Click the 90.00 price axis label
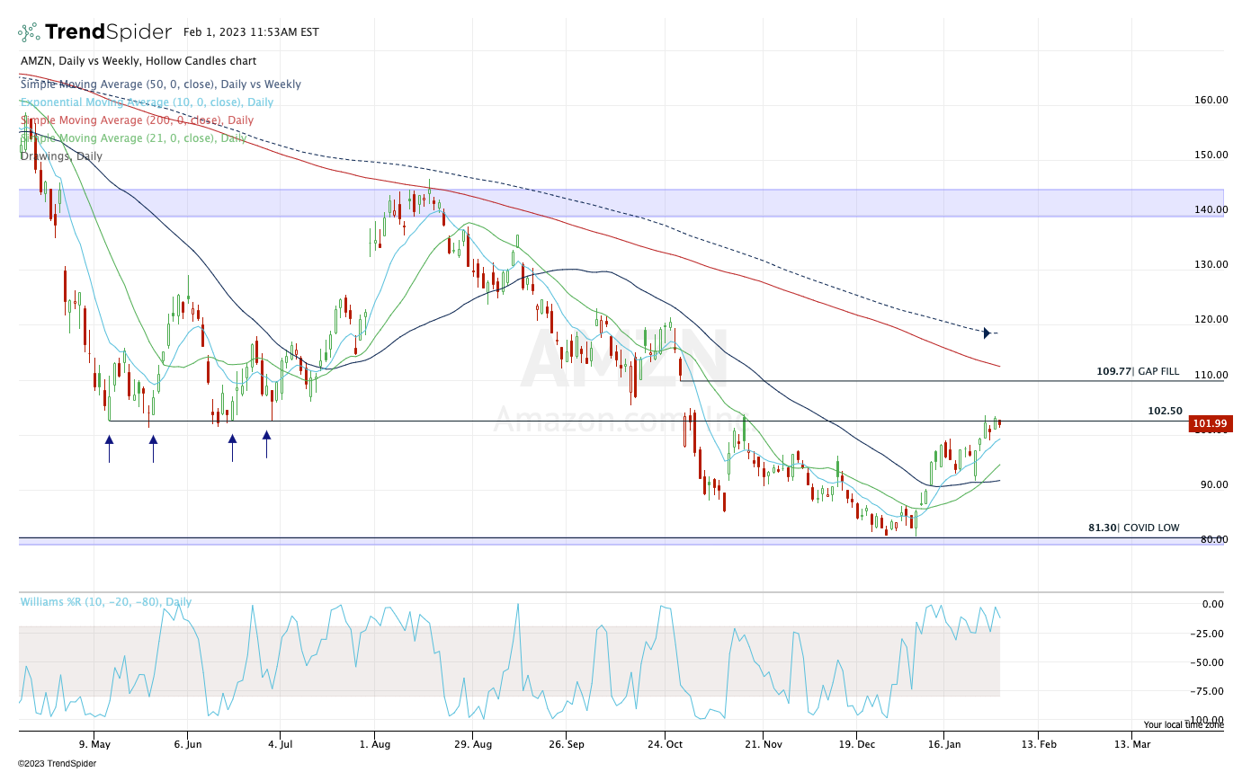The width and height of the screenshot is (1251, 772). (1212, 484)
